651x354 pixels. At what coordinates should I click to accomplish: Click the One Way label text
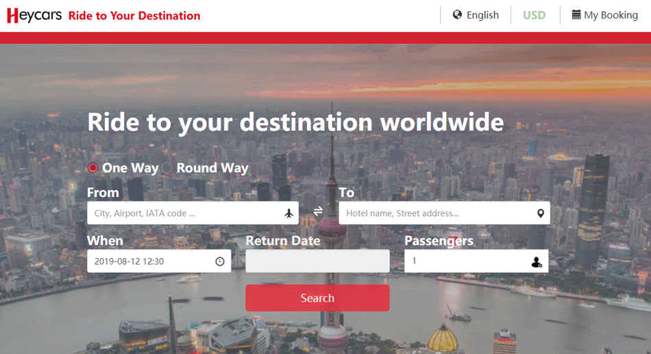[130, 168]
